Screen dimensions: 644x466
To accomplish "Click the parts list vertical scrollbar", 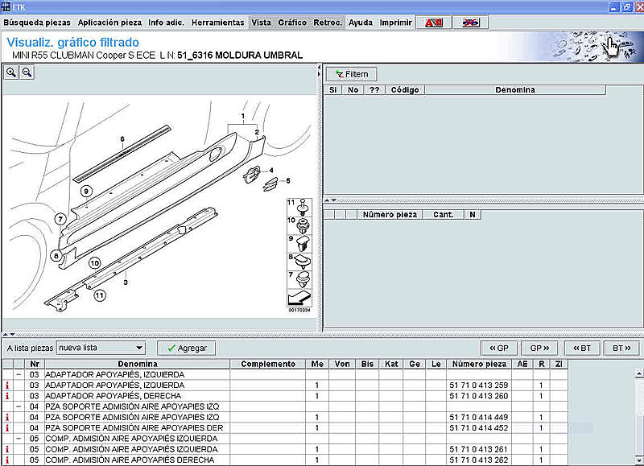I will tap(638, 414).
